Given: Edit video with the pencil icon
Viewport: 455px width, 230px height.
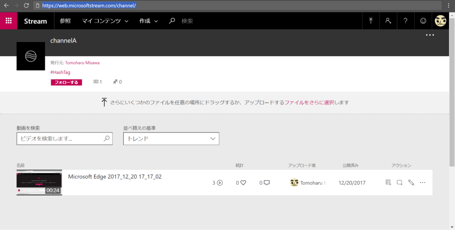Looking at the screenshot, I should click(411, 183).
